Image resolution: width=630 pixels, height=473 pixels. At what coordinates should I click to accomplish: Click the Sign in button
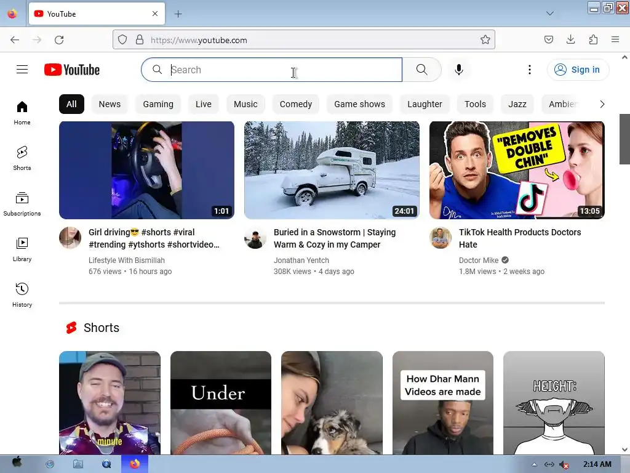coord(578,70)
